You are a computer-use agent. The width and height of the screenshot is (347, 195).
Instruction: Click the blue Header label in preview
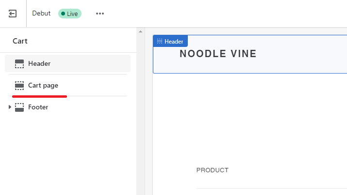(170, 41)
